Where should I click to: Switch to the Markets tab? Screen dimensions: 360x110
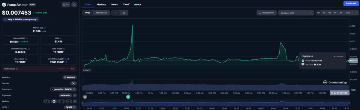tap(101, 4)
